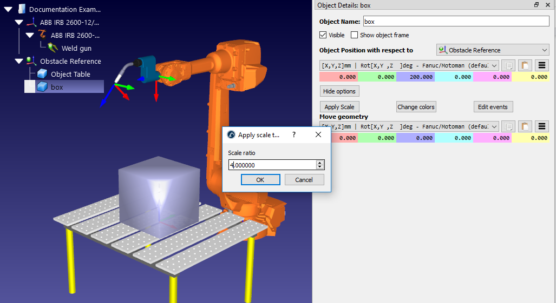The width and height of the screenshot is (556, 303).
Task: Click the Weld gun tool icon
Action: tap(53, 48)
